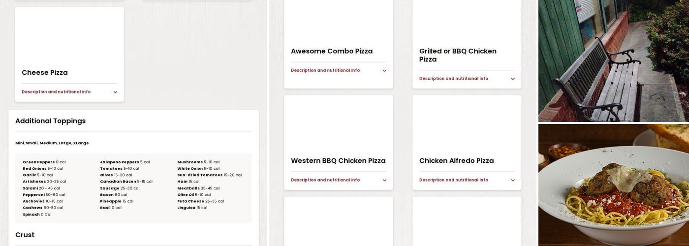
Task: Click the Mini, Small, Medium, Large, XLarge sizes line
Action: [52, 143]
